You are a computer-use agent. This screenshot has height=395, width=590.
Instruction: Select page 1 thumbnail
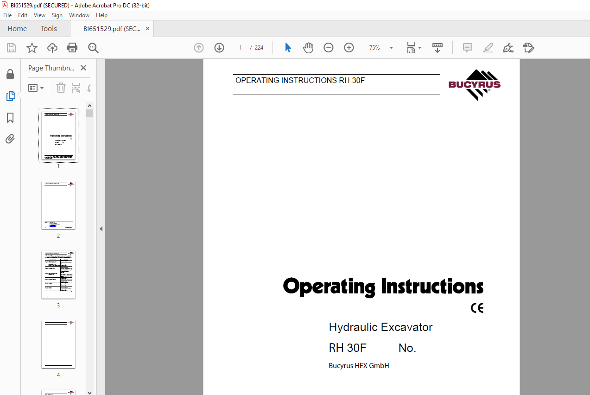coord(58,135)
